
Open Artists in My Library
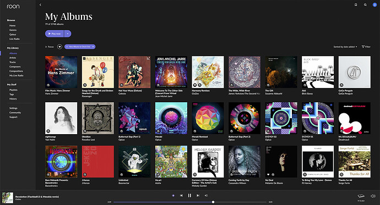click(x=13, y=58)
